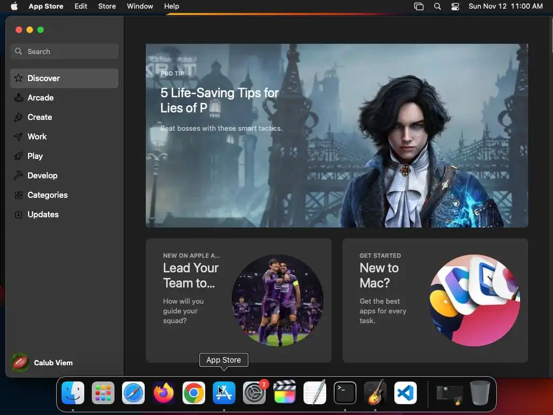Open the Window menu
This screenshot has height=415, width=553.
[x=140, y=6]
